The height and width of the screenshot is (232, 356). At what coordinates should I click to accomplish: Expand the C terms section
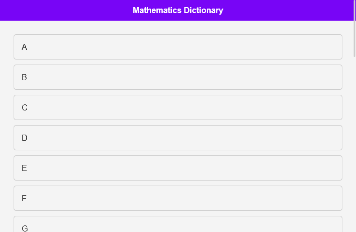[x=177, y=107]
